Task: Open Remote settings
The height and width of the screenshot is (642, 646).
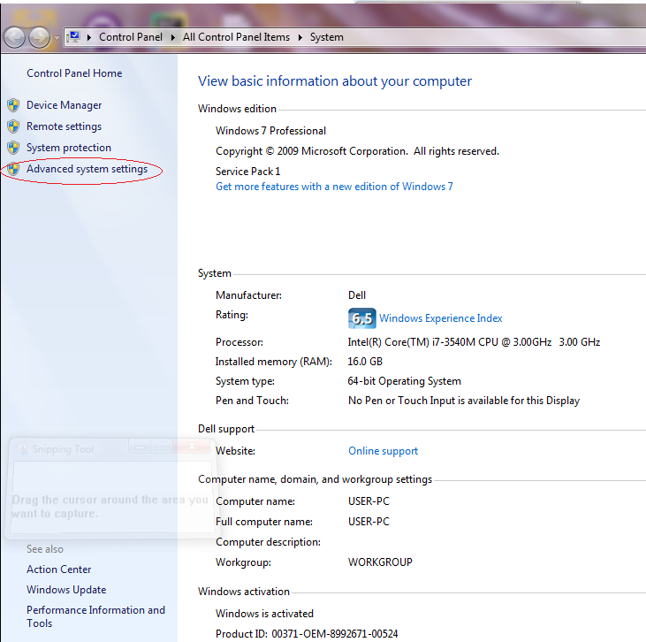Action: pyautogui.click(x=64, y=126)
